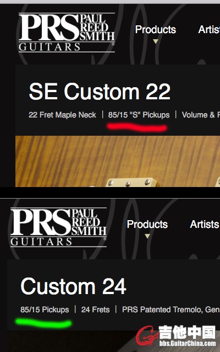Click the GuitarChina dragon watermark logo
The width and height of the screenshot is (220, 352).
147,336
